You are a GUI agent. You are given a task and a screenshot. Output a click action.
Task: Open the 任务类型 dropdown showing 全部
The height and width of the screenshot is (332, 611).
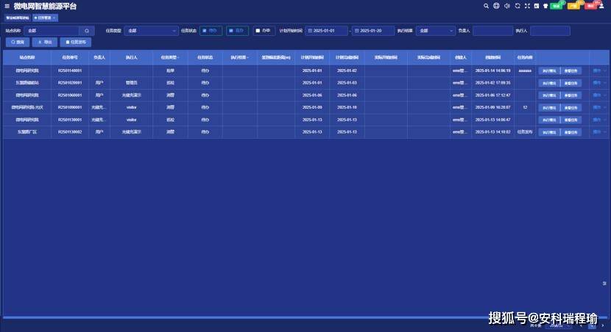click(x=151, y=31)
